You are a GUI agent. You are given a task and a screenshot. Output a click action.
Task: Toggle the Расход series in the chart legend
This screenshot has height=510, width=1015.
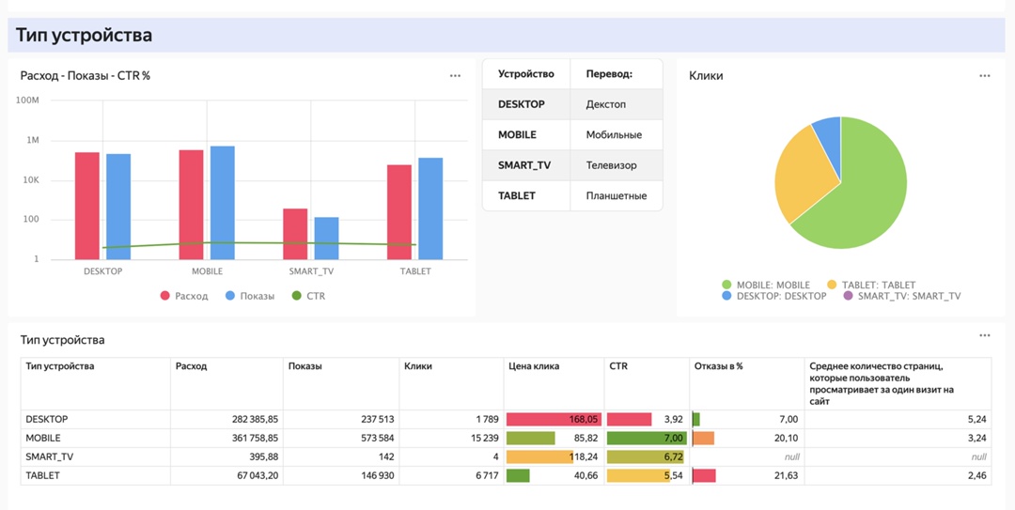point(184,296)
